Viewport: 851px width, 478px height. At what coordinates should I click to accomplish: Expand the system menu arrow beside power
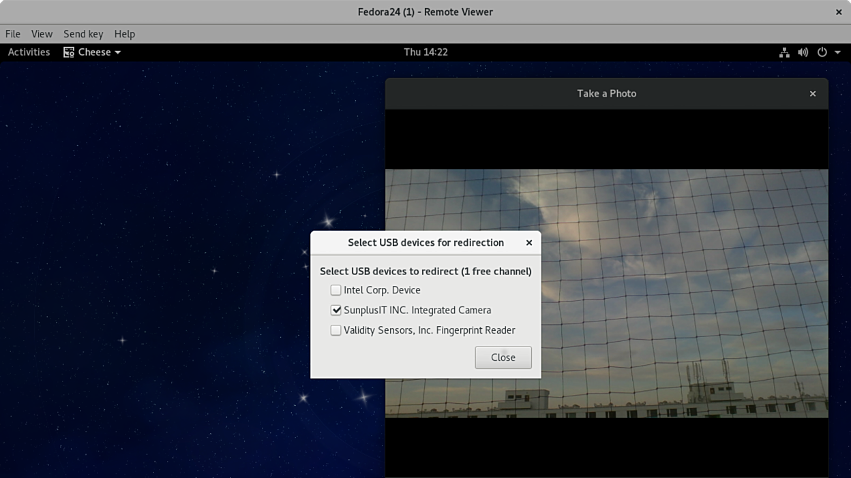coord(837,52)
